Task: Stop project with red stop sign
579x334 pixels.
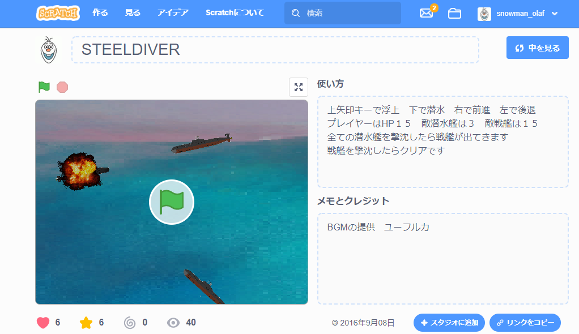Action: (x=62, y=87)
